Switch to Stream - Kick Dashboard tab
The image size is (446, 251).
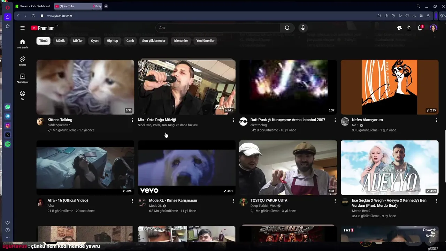point(34,6)
